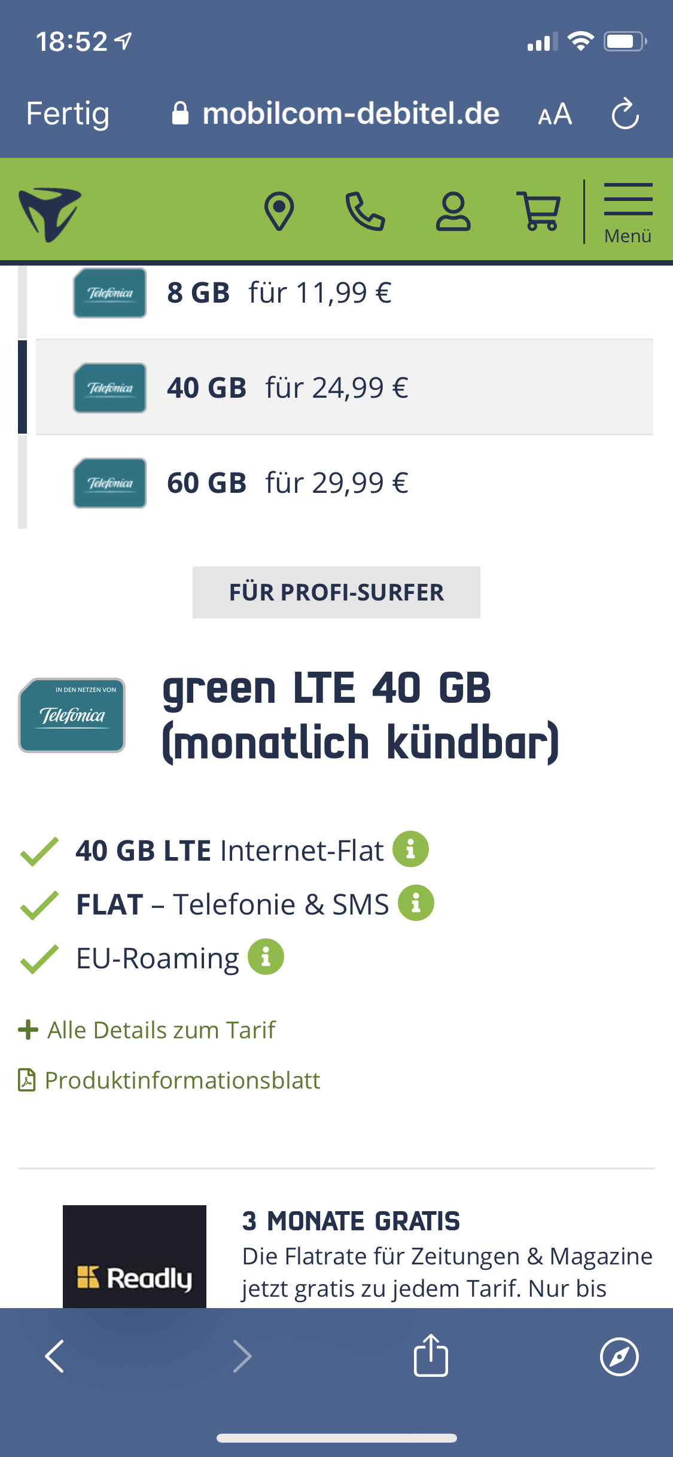Open the Menü hamburger menu
This screenshot has height=1457, width=673.
point(628,213)
